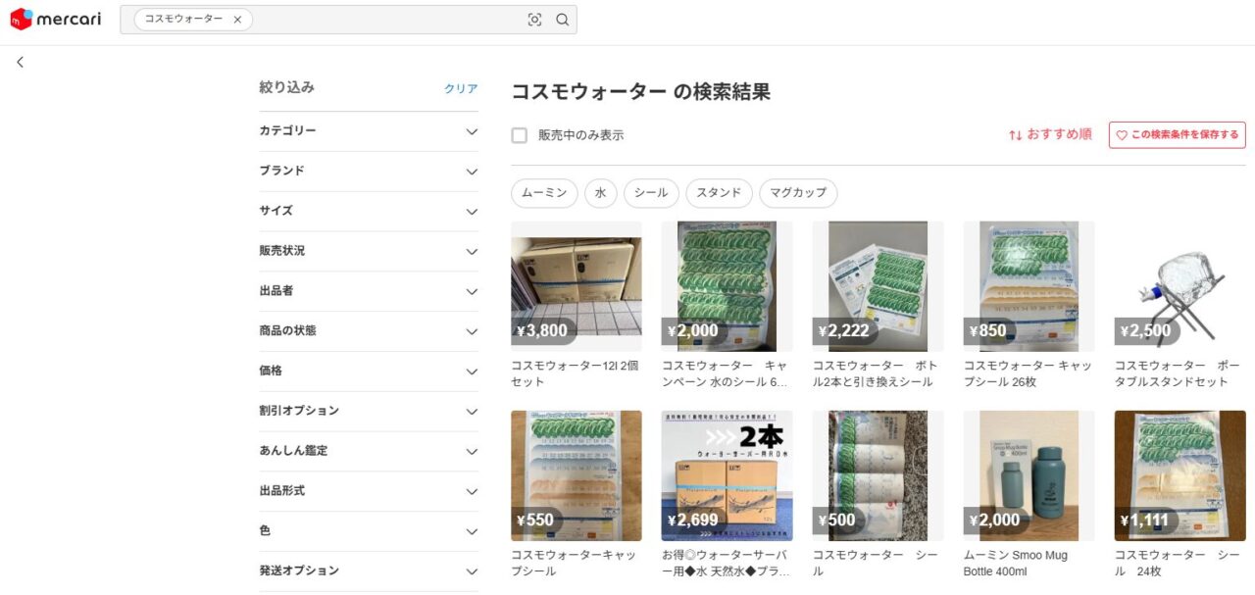This screenshot has height=595, width=1255.
Task: Open image search camera icon
Action: pos(534,20)
